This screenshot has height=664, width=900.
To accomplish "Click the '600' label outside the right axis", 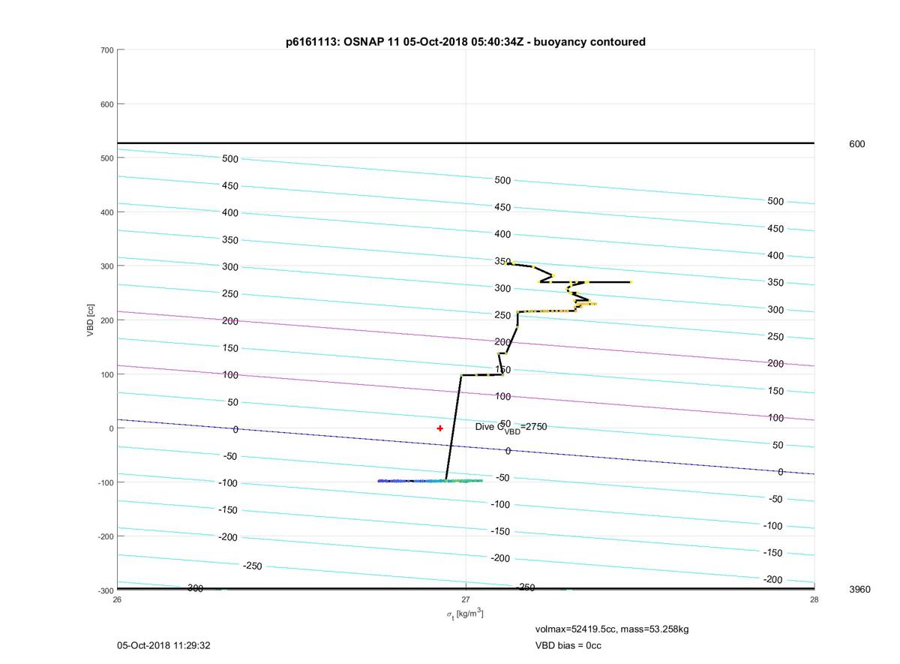I will click(x=856, y=144).
